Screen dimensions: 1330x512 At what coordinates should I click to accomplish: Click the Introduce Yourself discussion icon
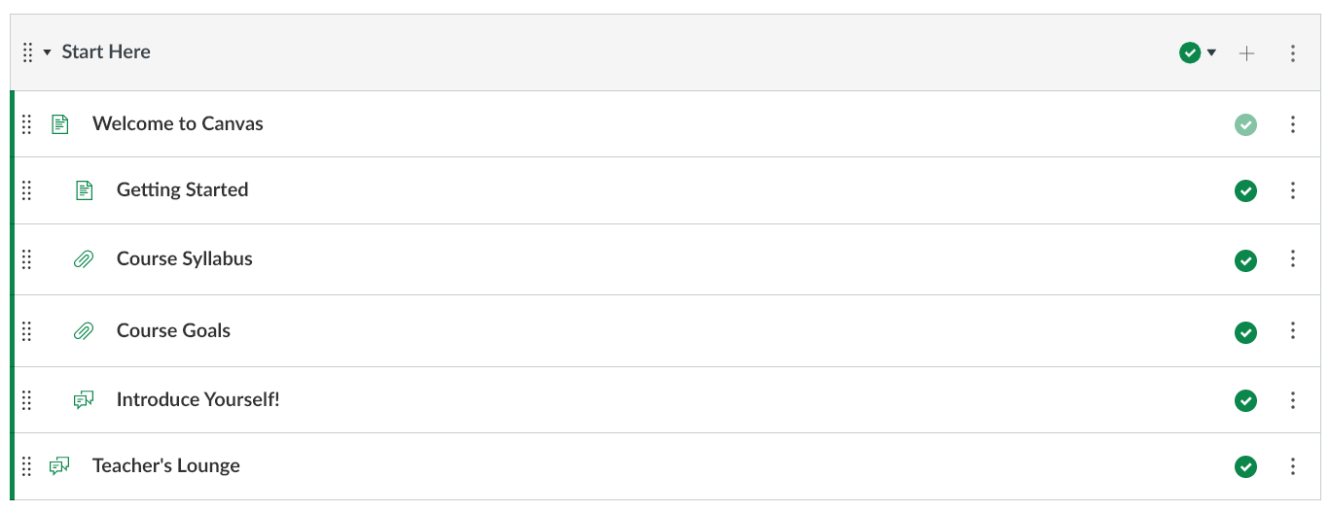point(85,400)
